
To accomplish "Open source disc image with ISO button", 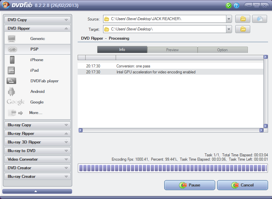I will [x=259, y=19].
